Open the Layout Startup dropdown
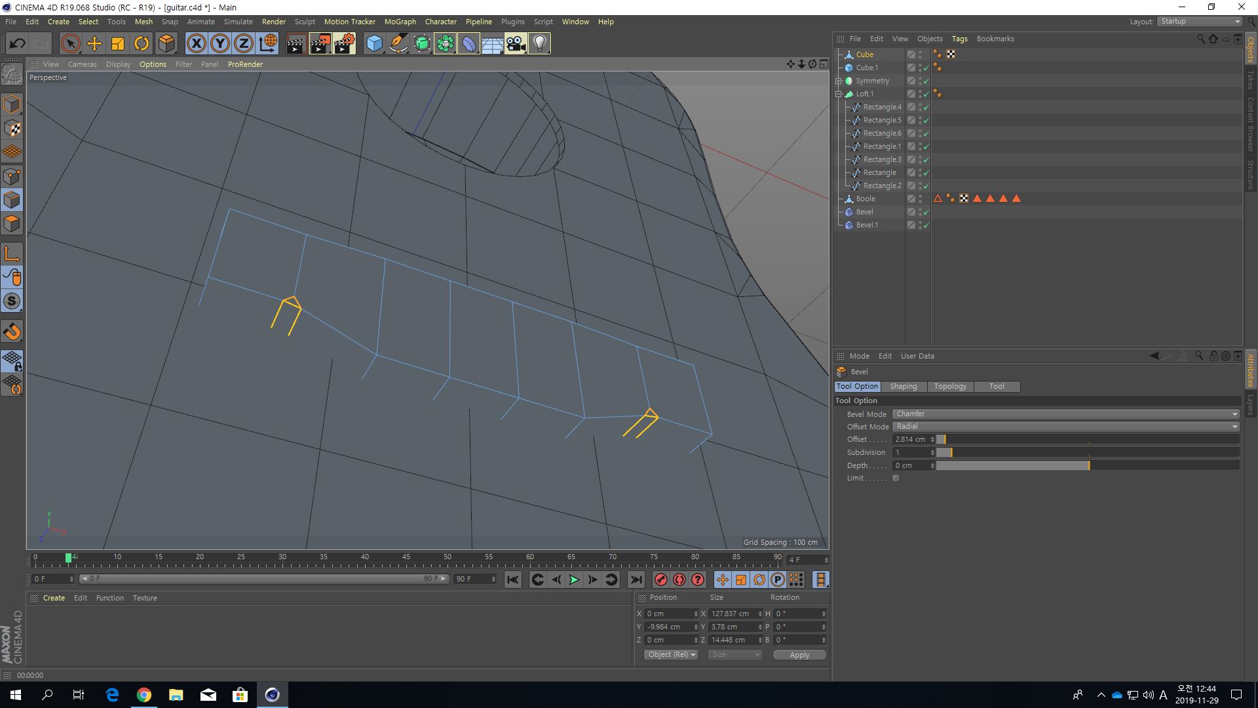 click(x=1200, y=22)
